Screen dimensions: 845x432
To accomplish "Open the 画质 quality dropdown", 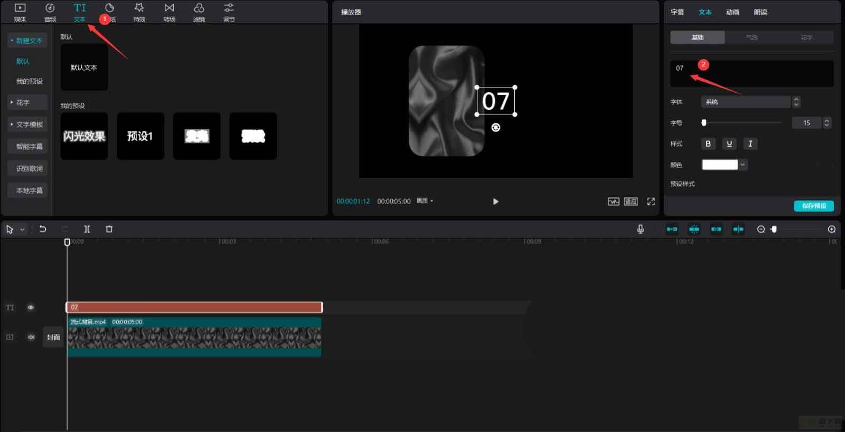I will click(425, 201).
